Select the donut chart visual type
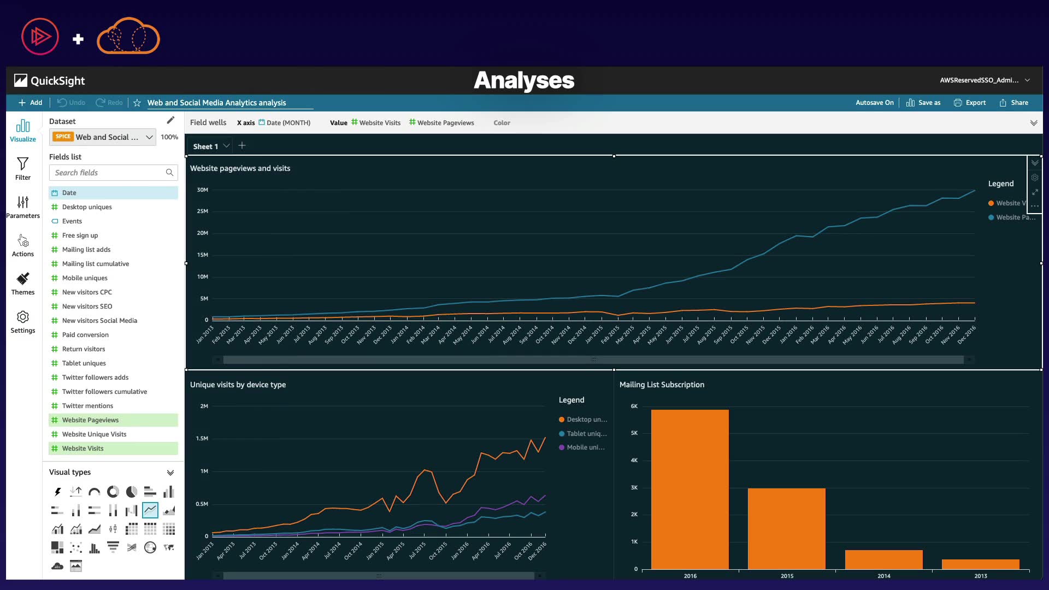 (x=113, y=492)
